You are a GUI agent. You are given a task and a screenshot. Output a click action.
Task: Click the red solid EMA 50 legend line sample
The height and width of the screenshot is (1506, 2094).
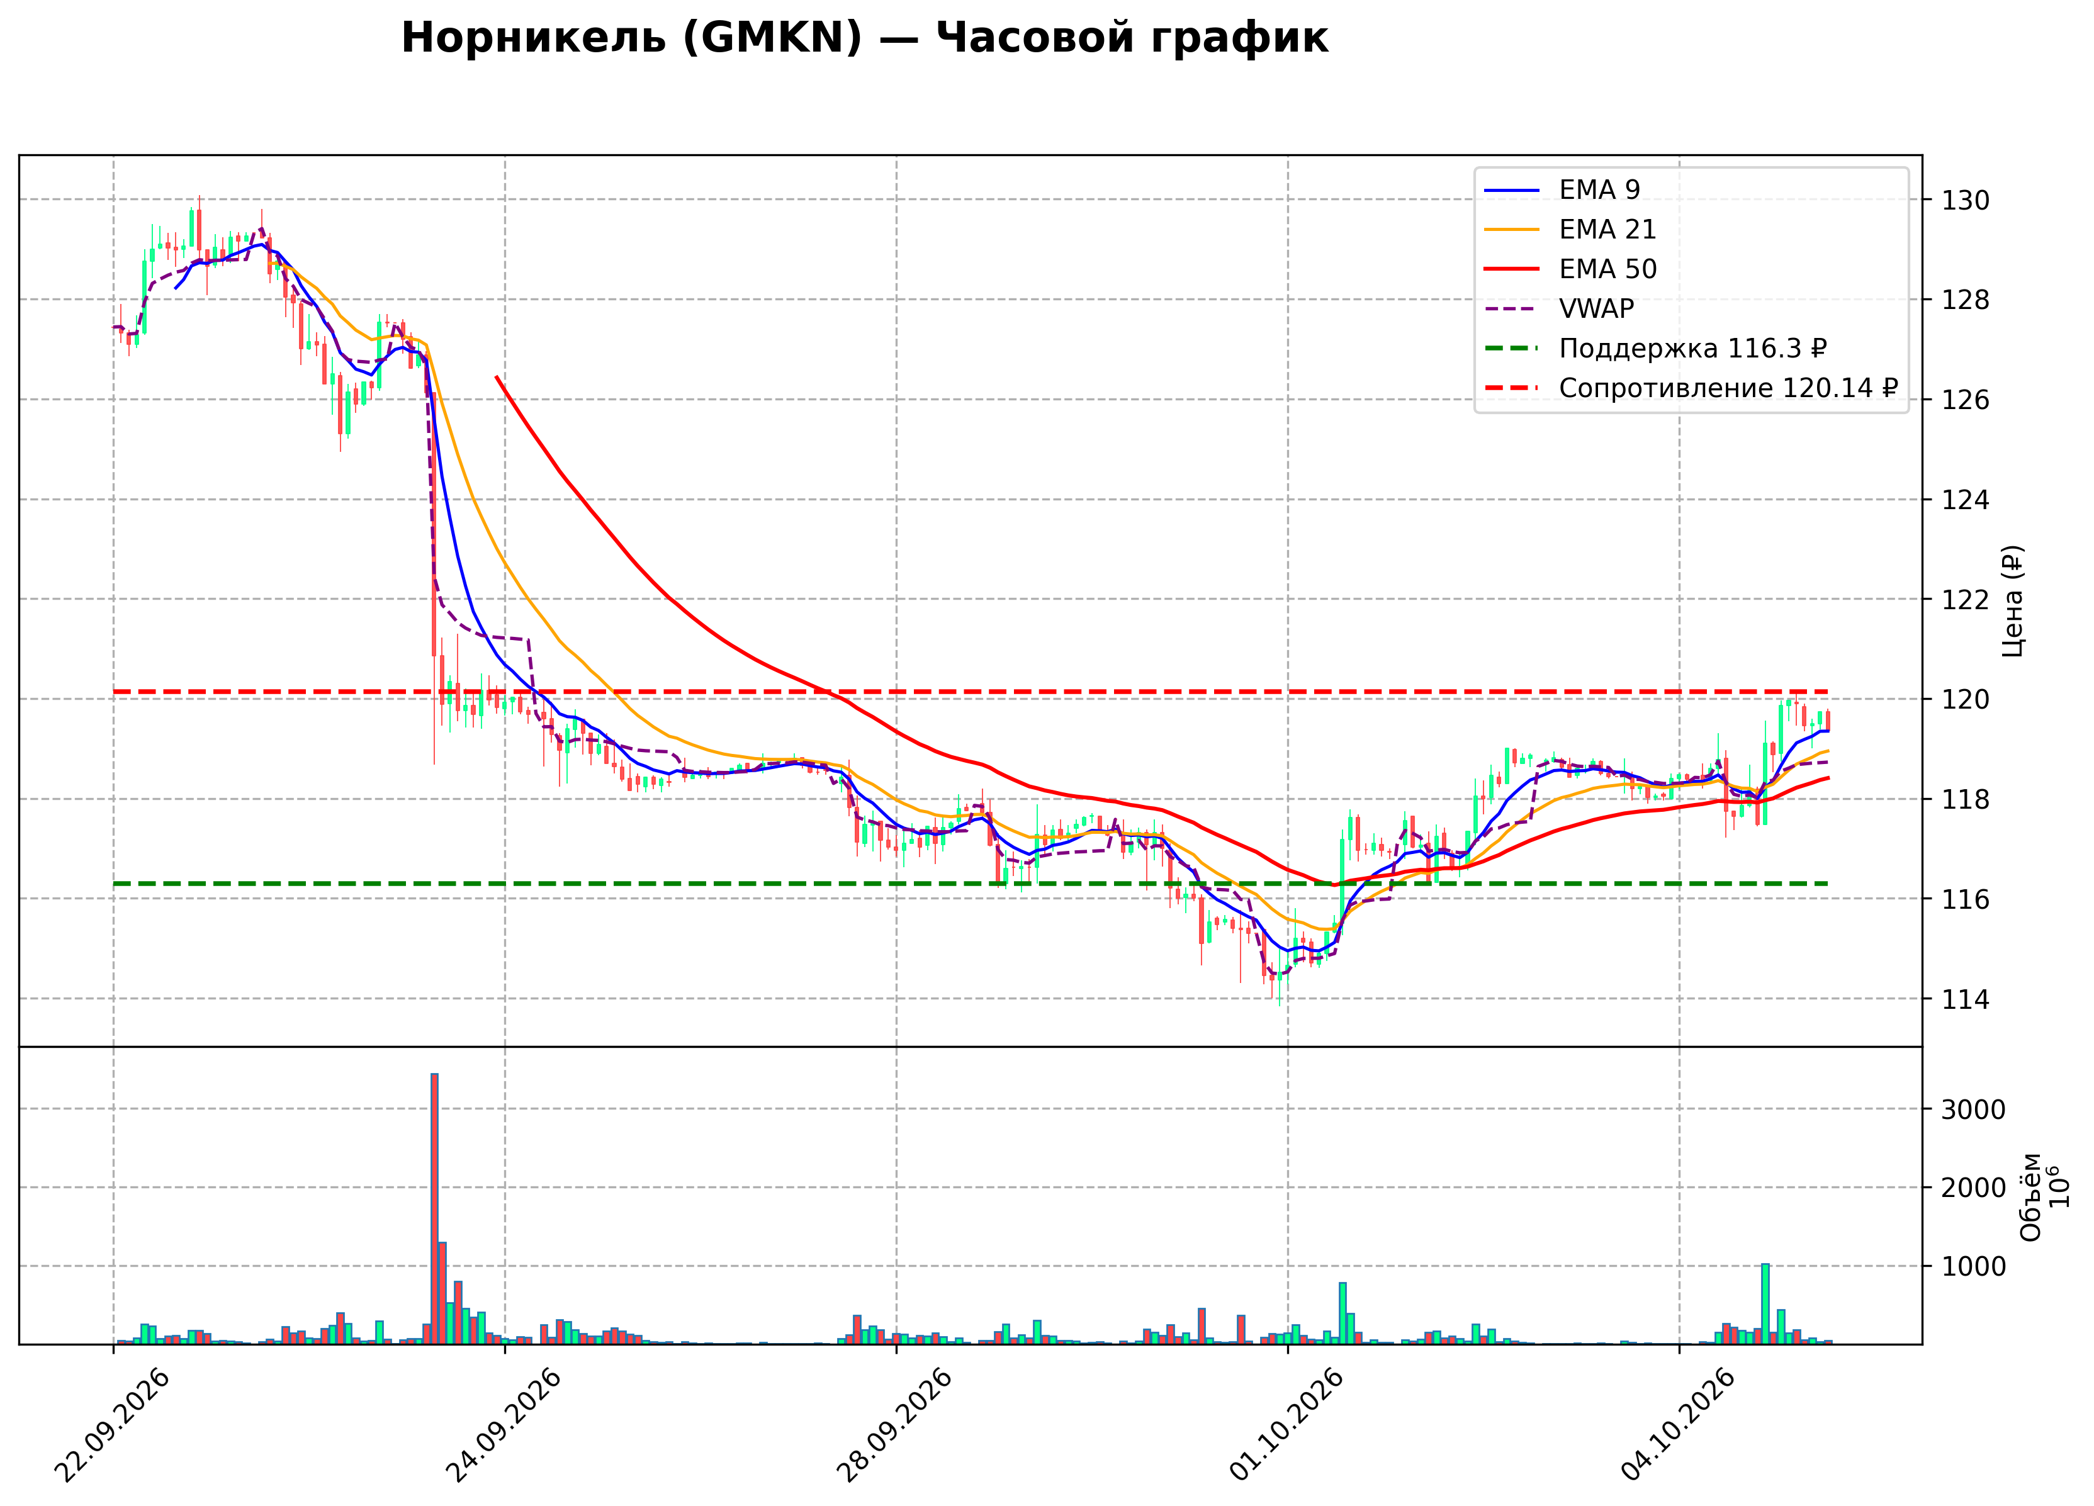pos(1512,269)
